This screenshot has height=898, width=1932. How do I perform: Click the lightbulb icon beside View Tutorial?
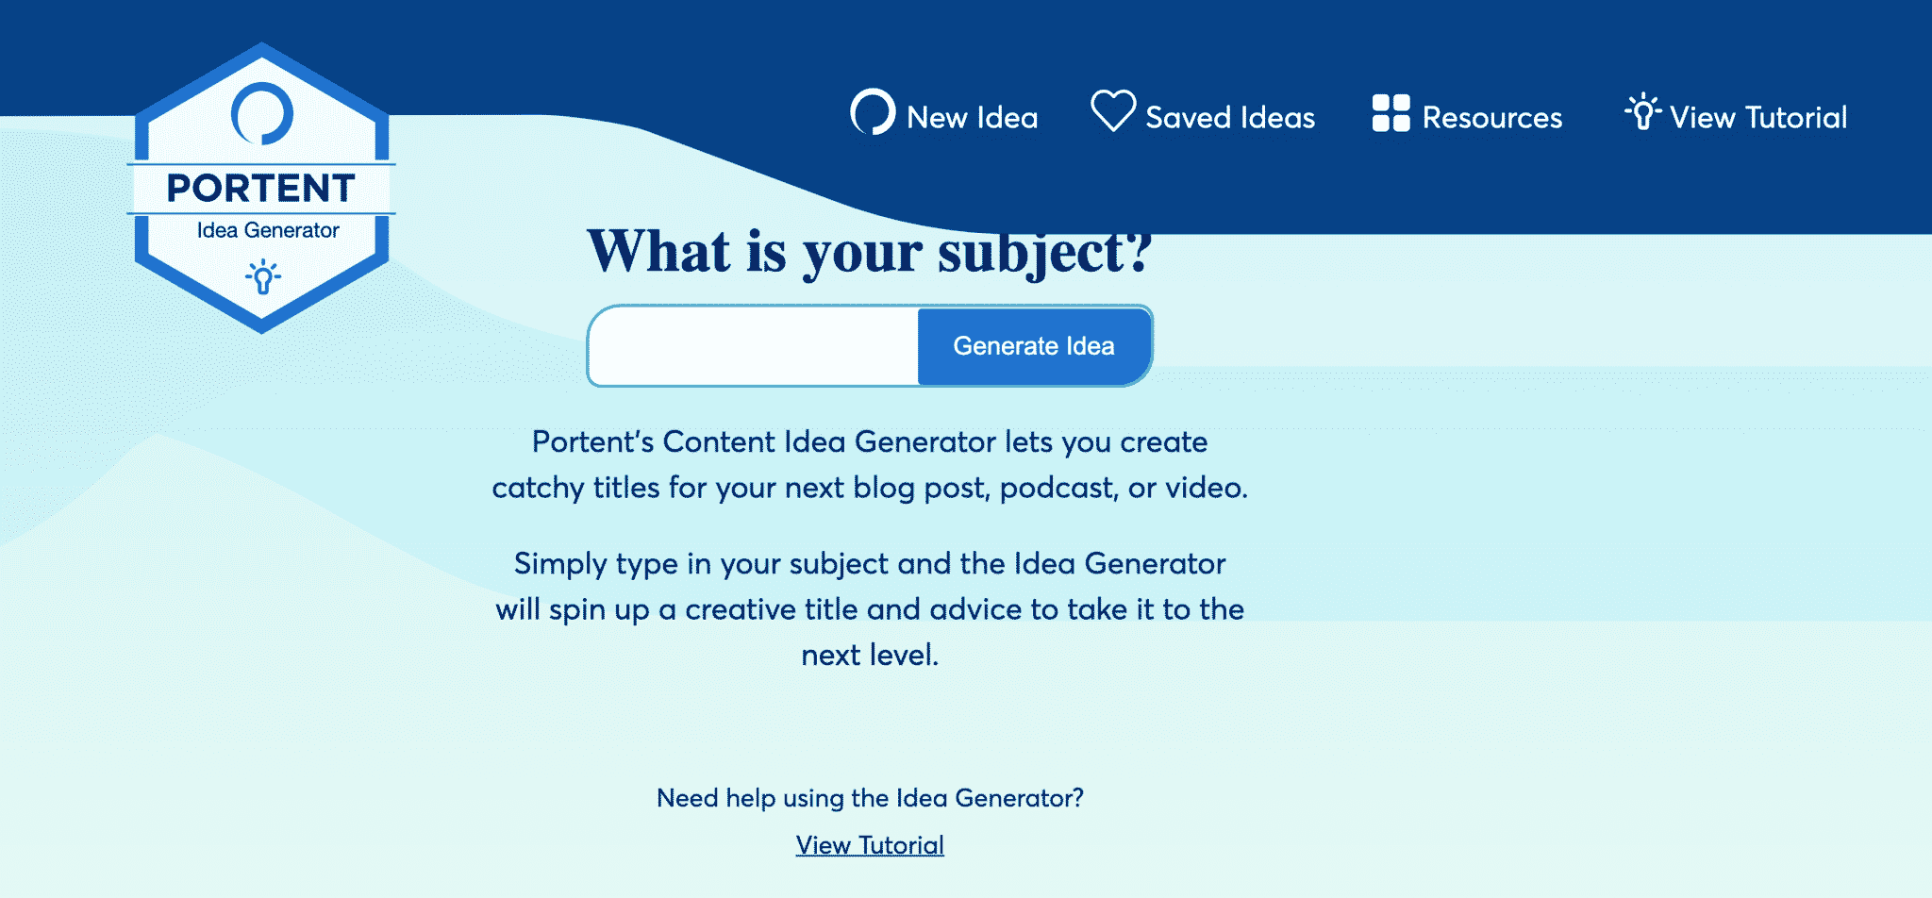1642,111
